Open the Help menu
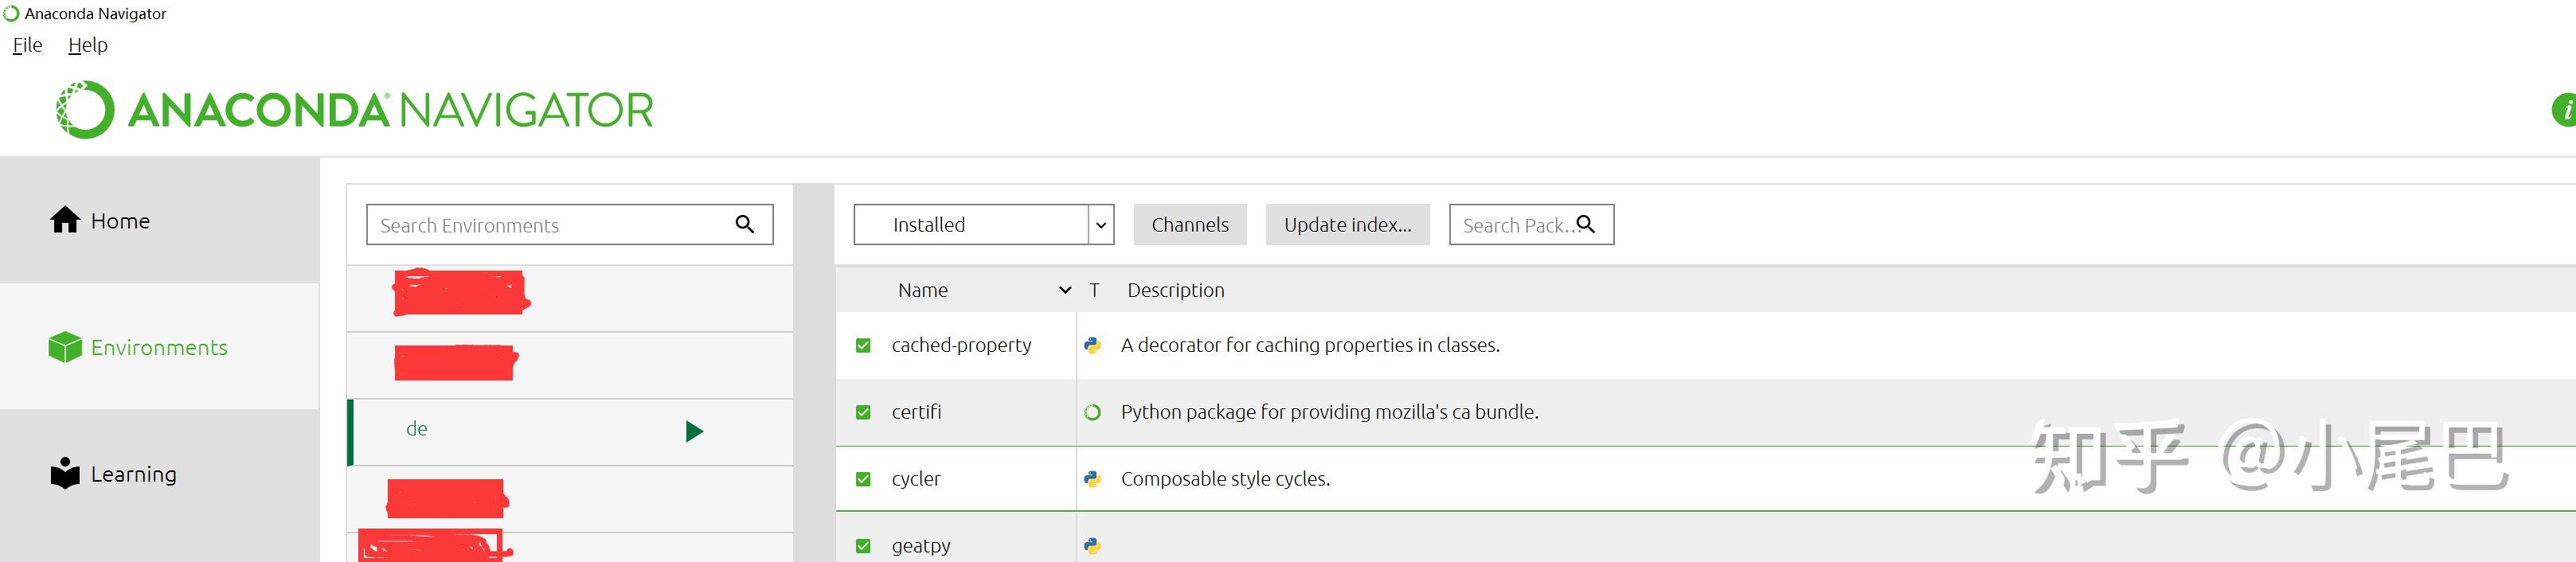Screen dimensions: 2576x562 [88, 45]
